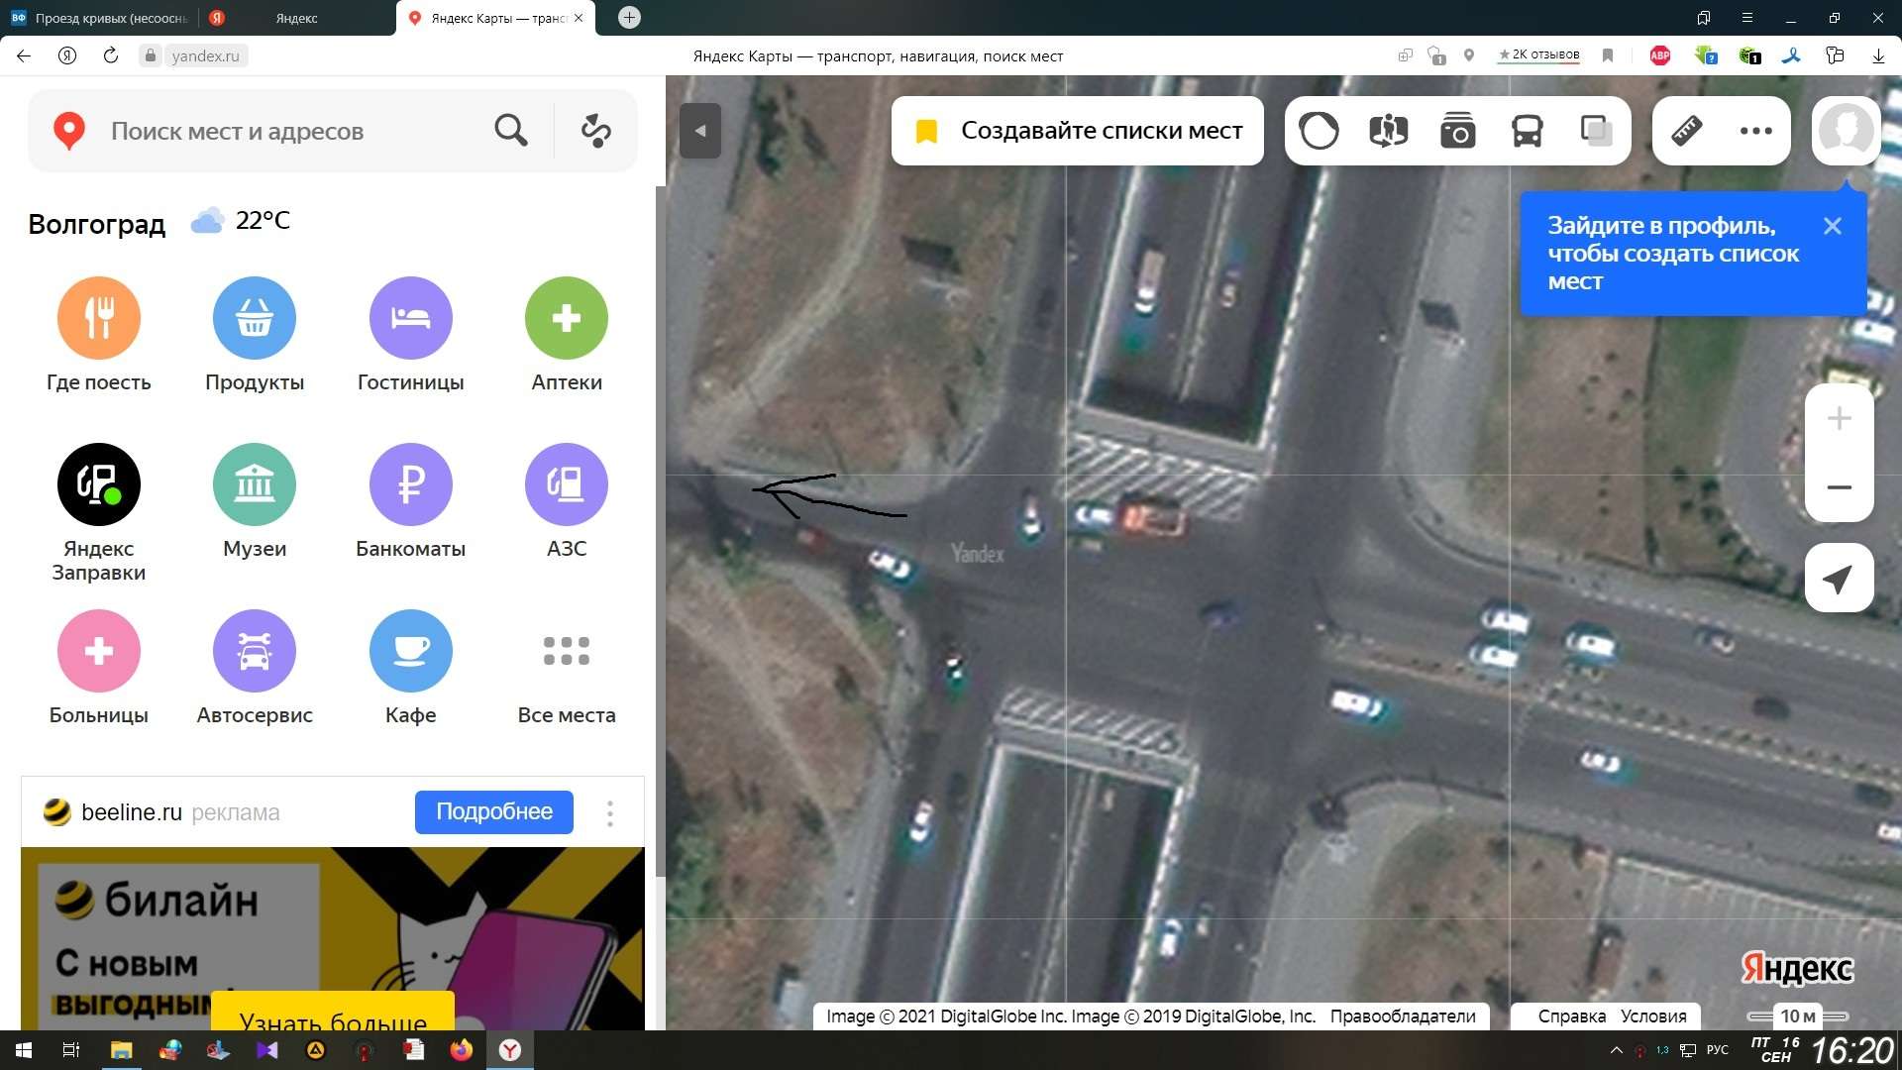Open beeline ad options menu
The width and height of the screenshot is (1902, 1070).
click(610, 813)
